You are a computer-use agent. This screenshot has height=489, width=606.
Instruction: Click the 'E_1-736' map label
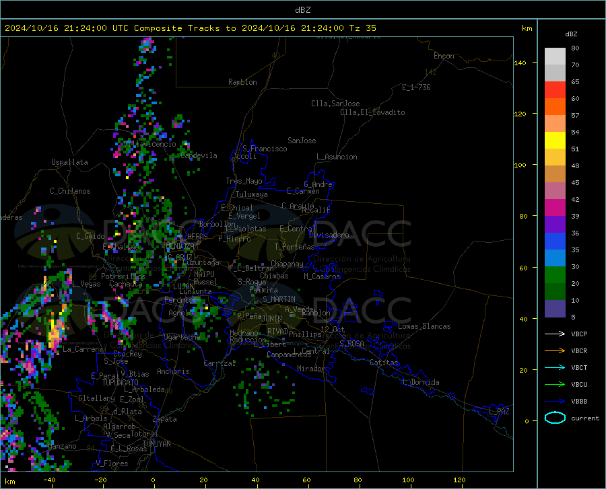pyautogui.click(x=416, y=87)
